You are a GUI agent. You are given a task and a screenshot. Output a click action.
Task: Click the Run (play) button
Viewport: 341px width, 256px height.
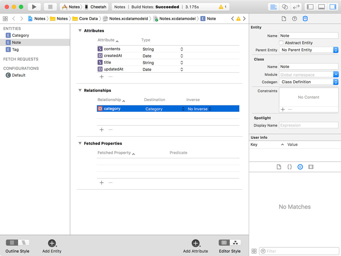click(34, 7)
